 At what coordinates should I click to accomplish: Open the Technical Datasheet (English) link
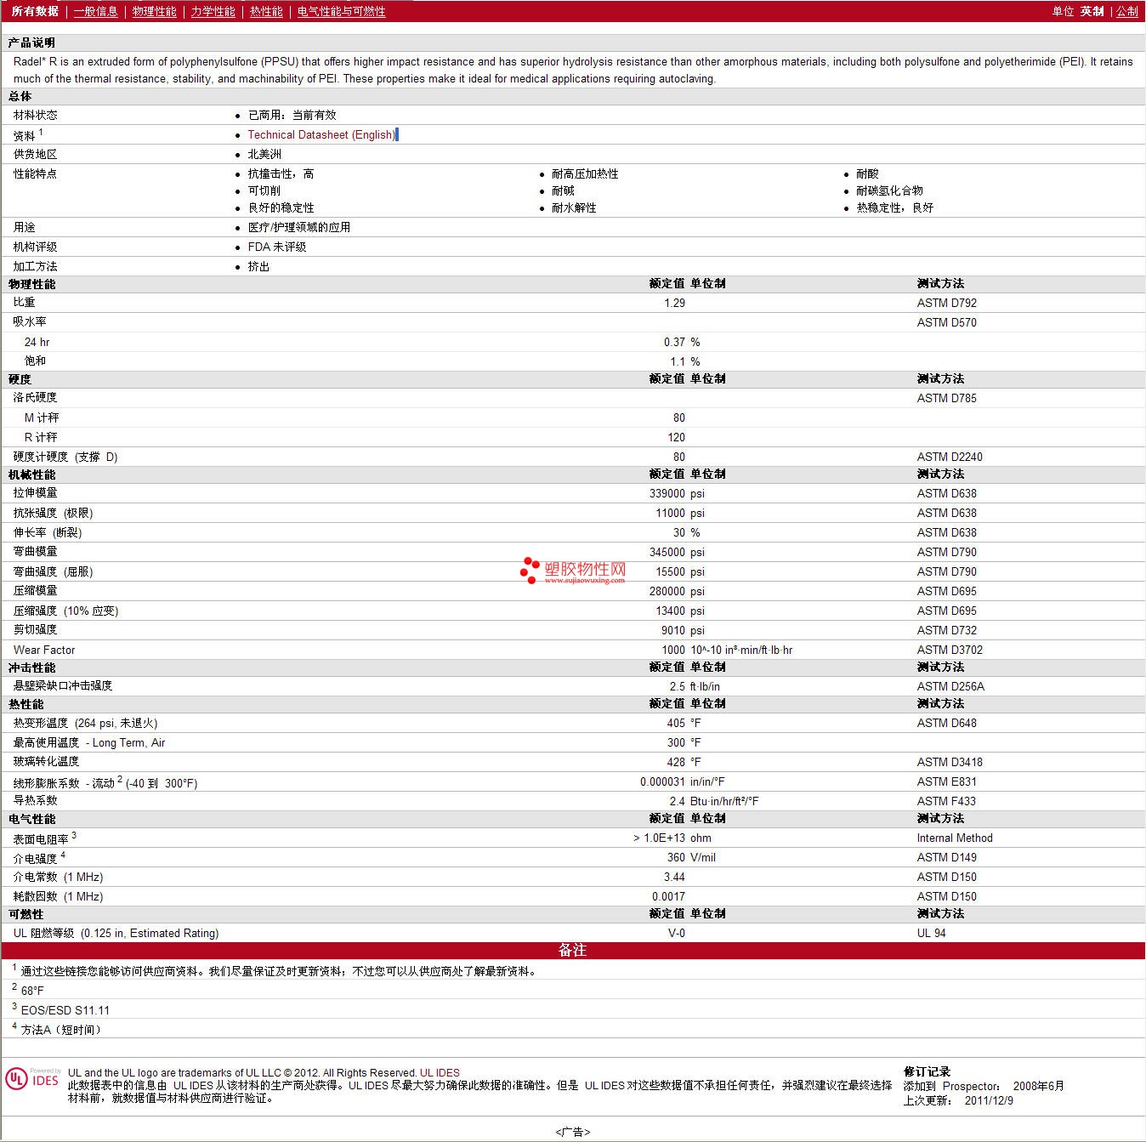click(321, 134)
